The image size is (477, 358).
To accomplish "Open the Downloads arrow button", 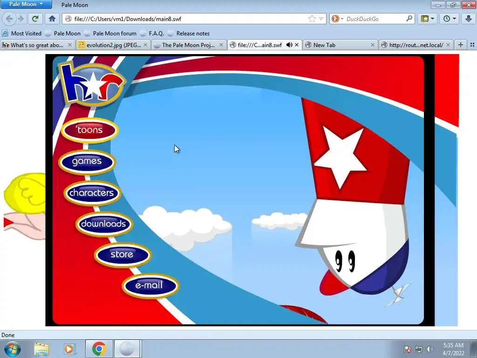I will click(x=469, y=19).
